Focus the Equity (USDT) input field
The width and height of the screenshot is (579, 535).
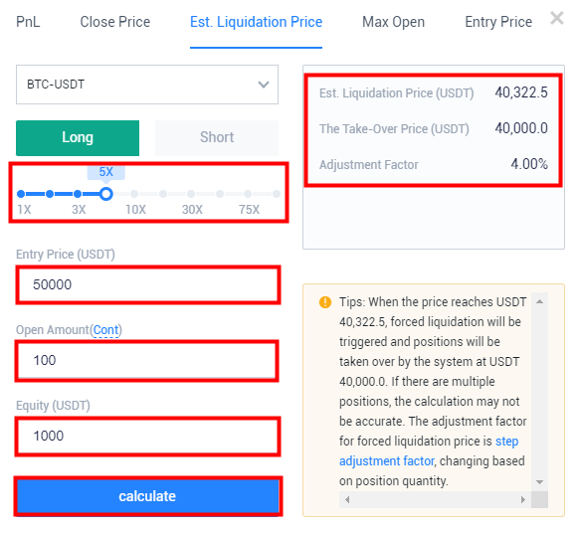click(x=147, y=436)
